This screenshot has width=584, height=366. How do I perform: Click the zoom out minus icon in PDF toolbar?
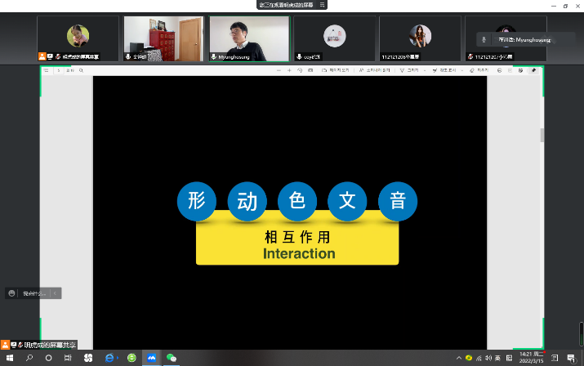[278, 71]
